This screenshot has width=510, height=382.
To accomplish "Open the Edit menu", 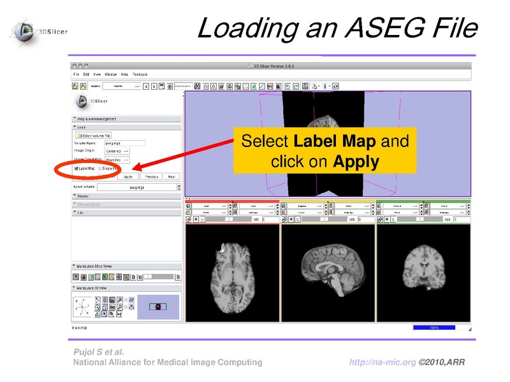I will [x=86, y=74].
